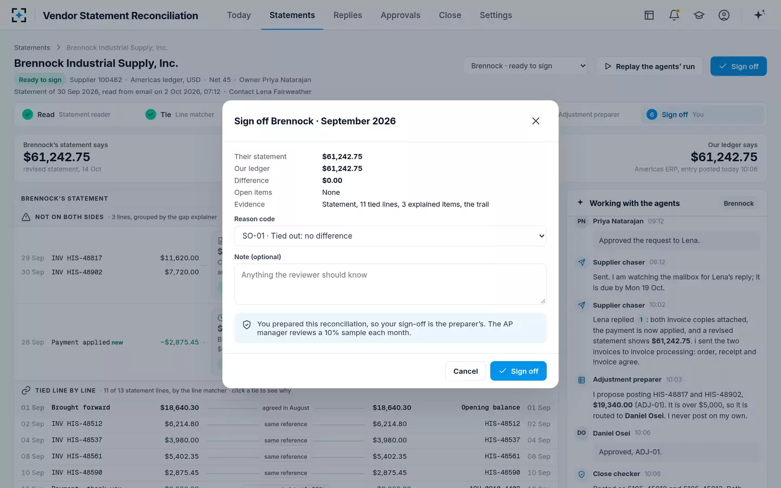781x488 pixels.
Task: Go to the Replies tab
Action: 348,15
